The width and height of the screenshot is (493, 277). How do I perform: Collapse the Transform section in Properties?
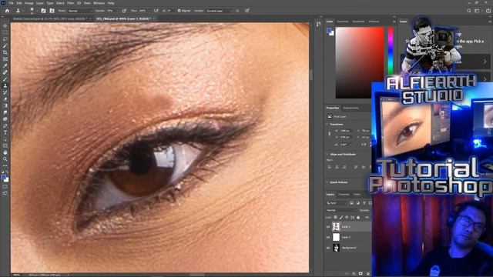point(327,125)
